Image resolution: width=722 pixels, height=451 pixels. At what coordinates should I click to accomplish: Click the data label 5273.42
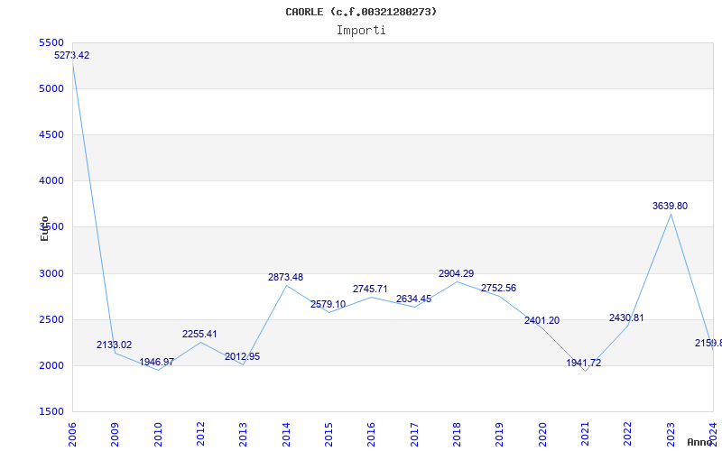click(x=72, y=55)
